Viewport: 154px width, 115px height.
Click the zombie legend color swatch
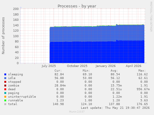(x=5, y=86)
